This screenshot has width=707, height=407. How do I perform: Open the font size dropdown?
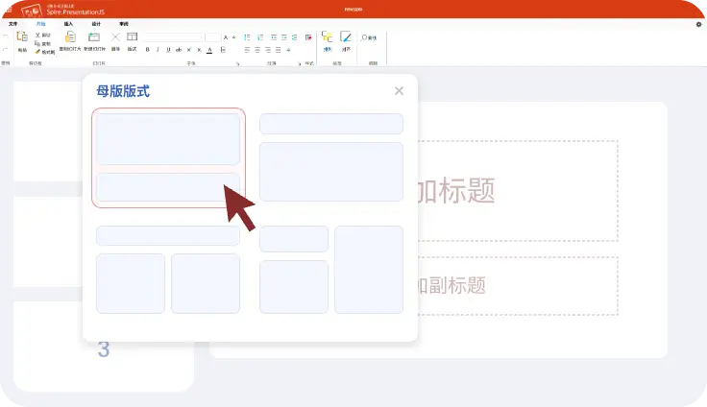click(x=213, y=37)
